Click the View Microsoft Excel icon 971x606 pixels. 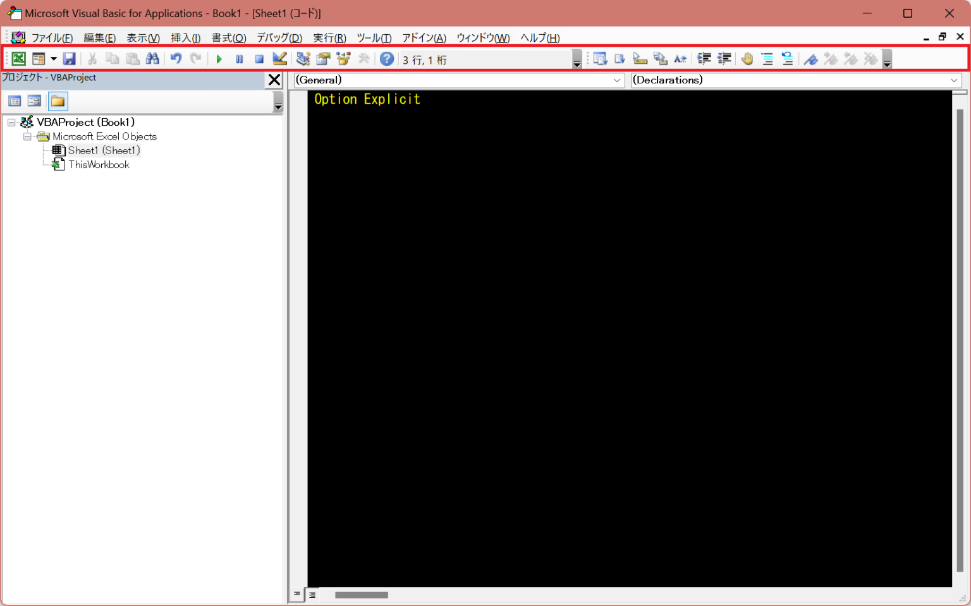[18, 58]
